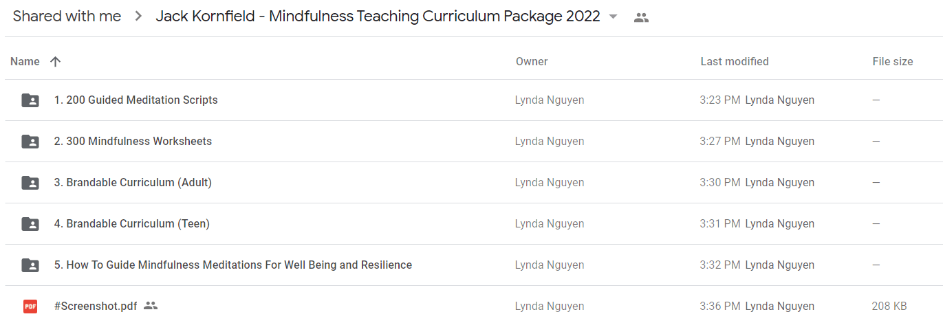Viewport: 943px width, 323px height.
Task: Click the shared folder icon for 200 Guided Meditation Scripts
Action: click(30, 100)
